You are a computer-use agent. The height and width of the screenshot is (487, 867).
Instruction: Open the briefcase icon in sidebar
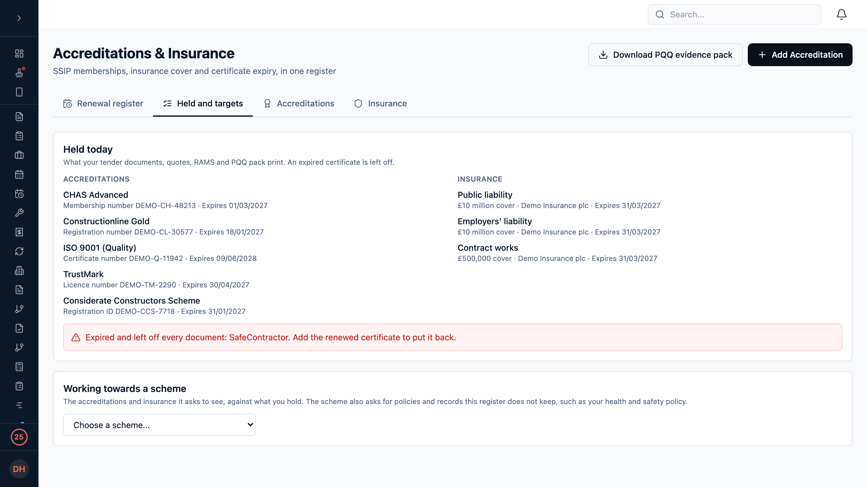tap(19, 155)
